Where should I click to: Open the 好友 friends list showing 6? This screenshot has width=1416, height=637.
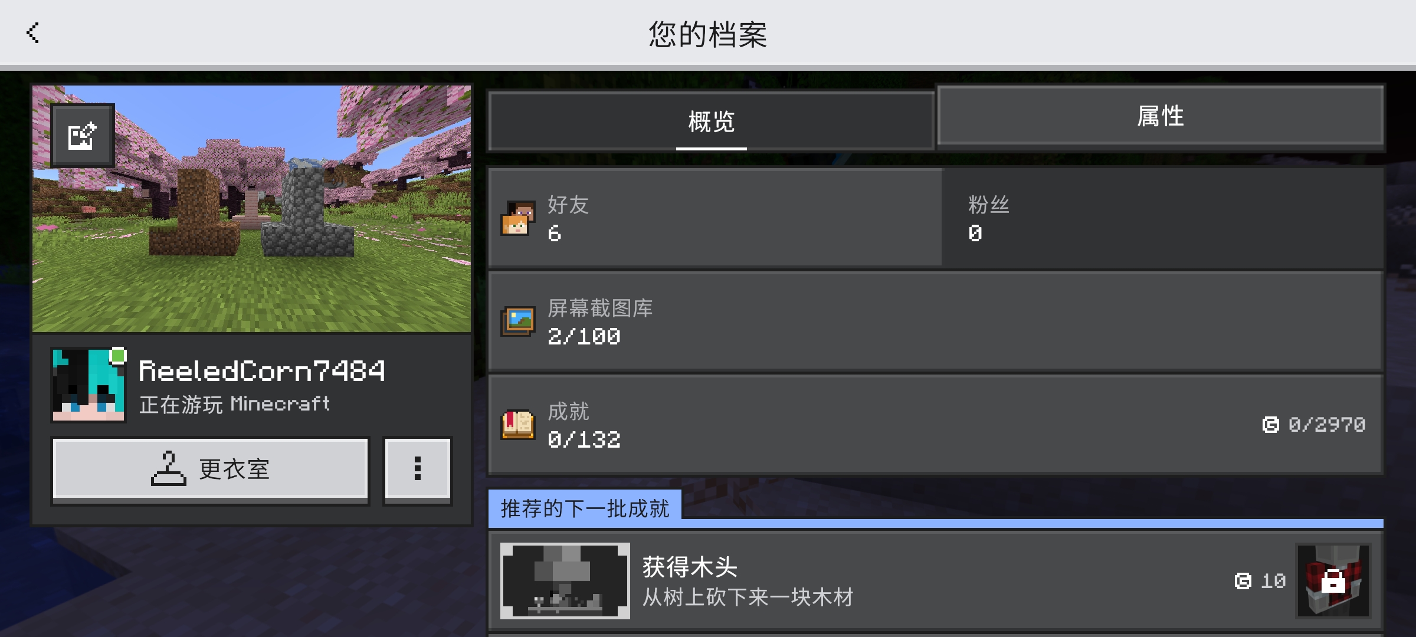tap(715, 218)
